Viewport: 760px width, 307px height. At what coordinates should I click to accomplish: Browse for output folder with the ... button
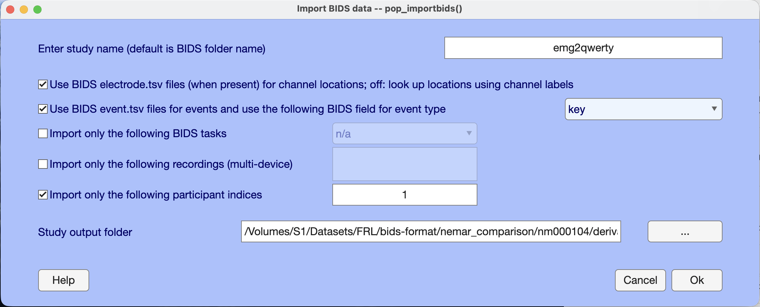point(685,231)
